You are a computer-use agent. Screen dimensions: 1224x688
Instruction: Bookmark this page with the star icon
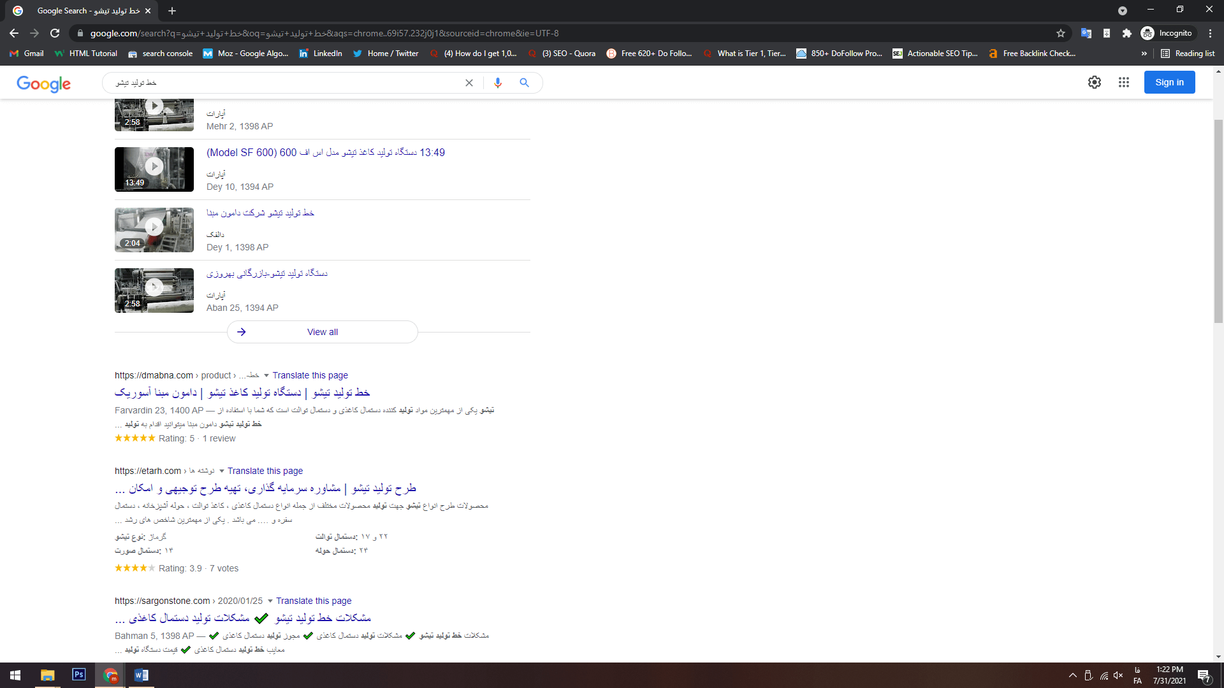[x=1061, y=33]
